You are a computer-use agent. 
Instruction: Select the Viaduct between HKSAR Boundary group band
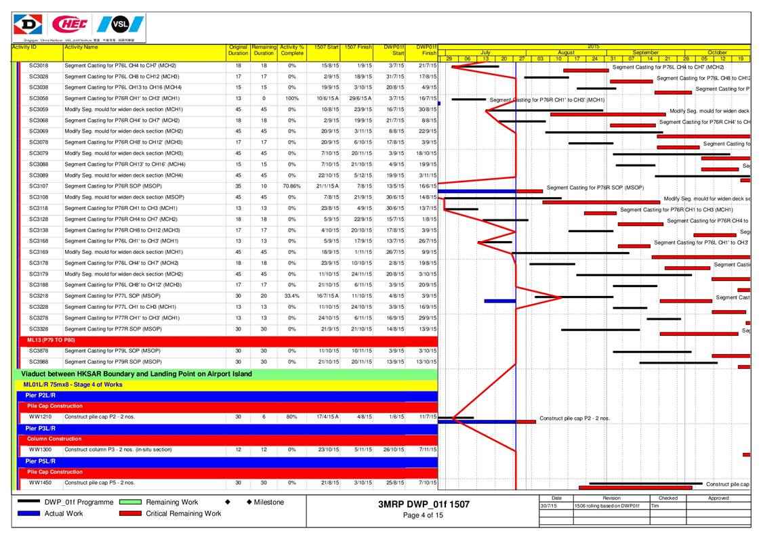click(225, 374)
